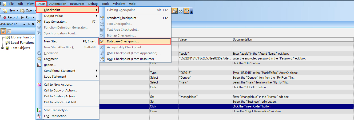
Task: Open the Window menu
Action: [x=119, y=4]
